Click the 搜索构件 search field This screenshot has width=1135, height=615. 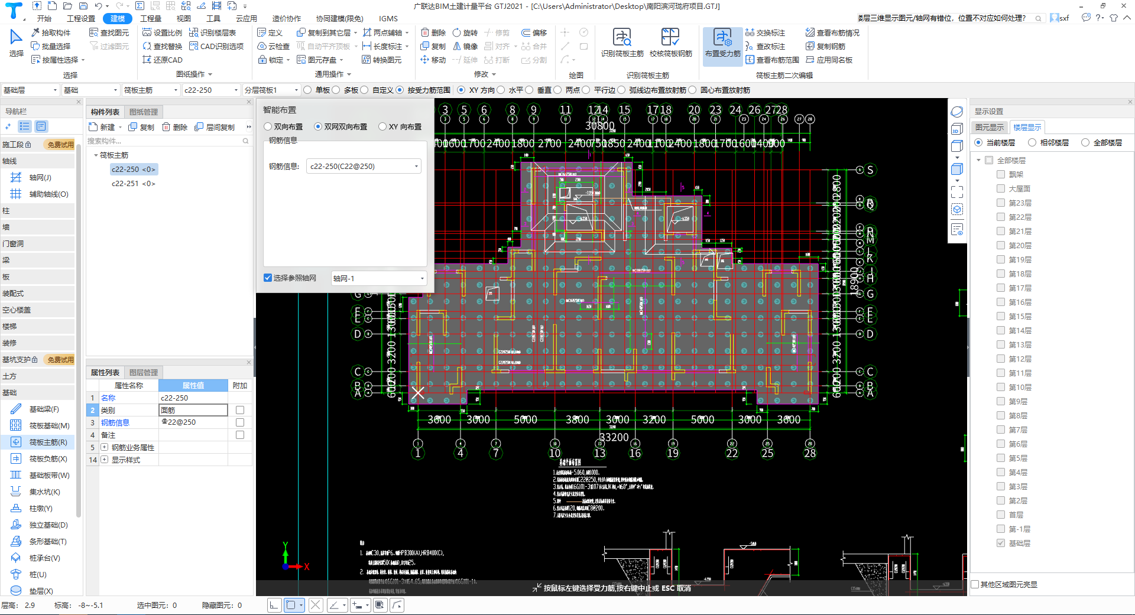(168, 141)
